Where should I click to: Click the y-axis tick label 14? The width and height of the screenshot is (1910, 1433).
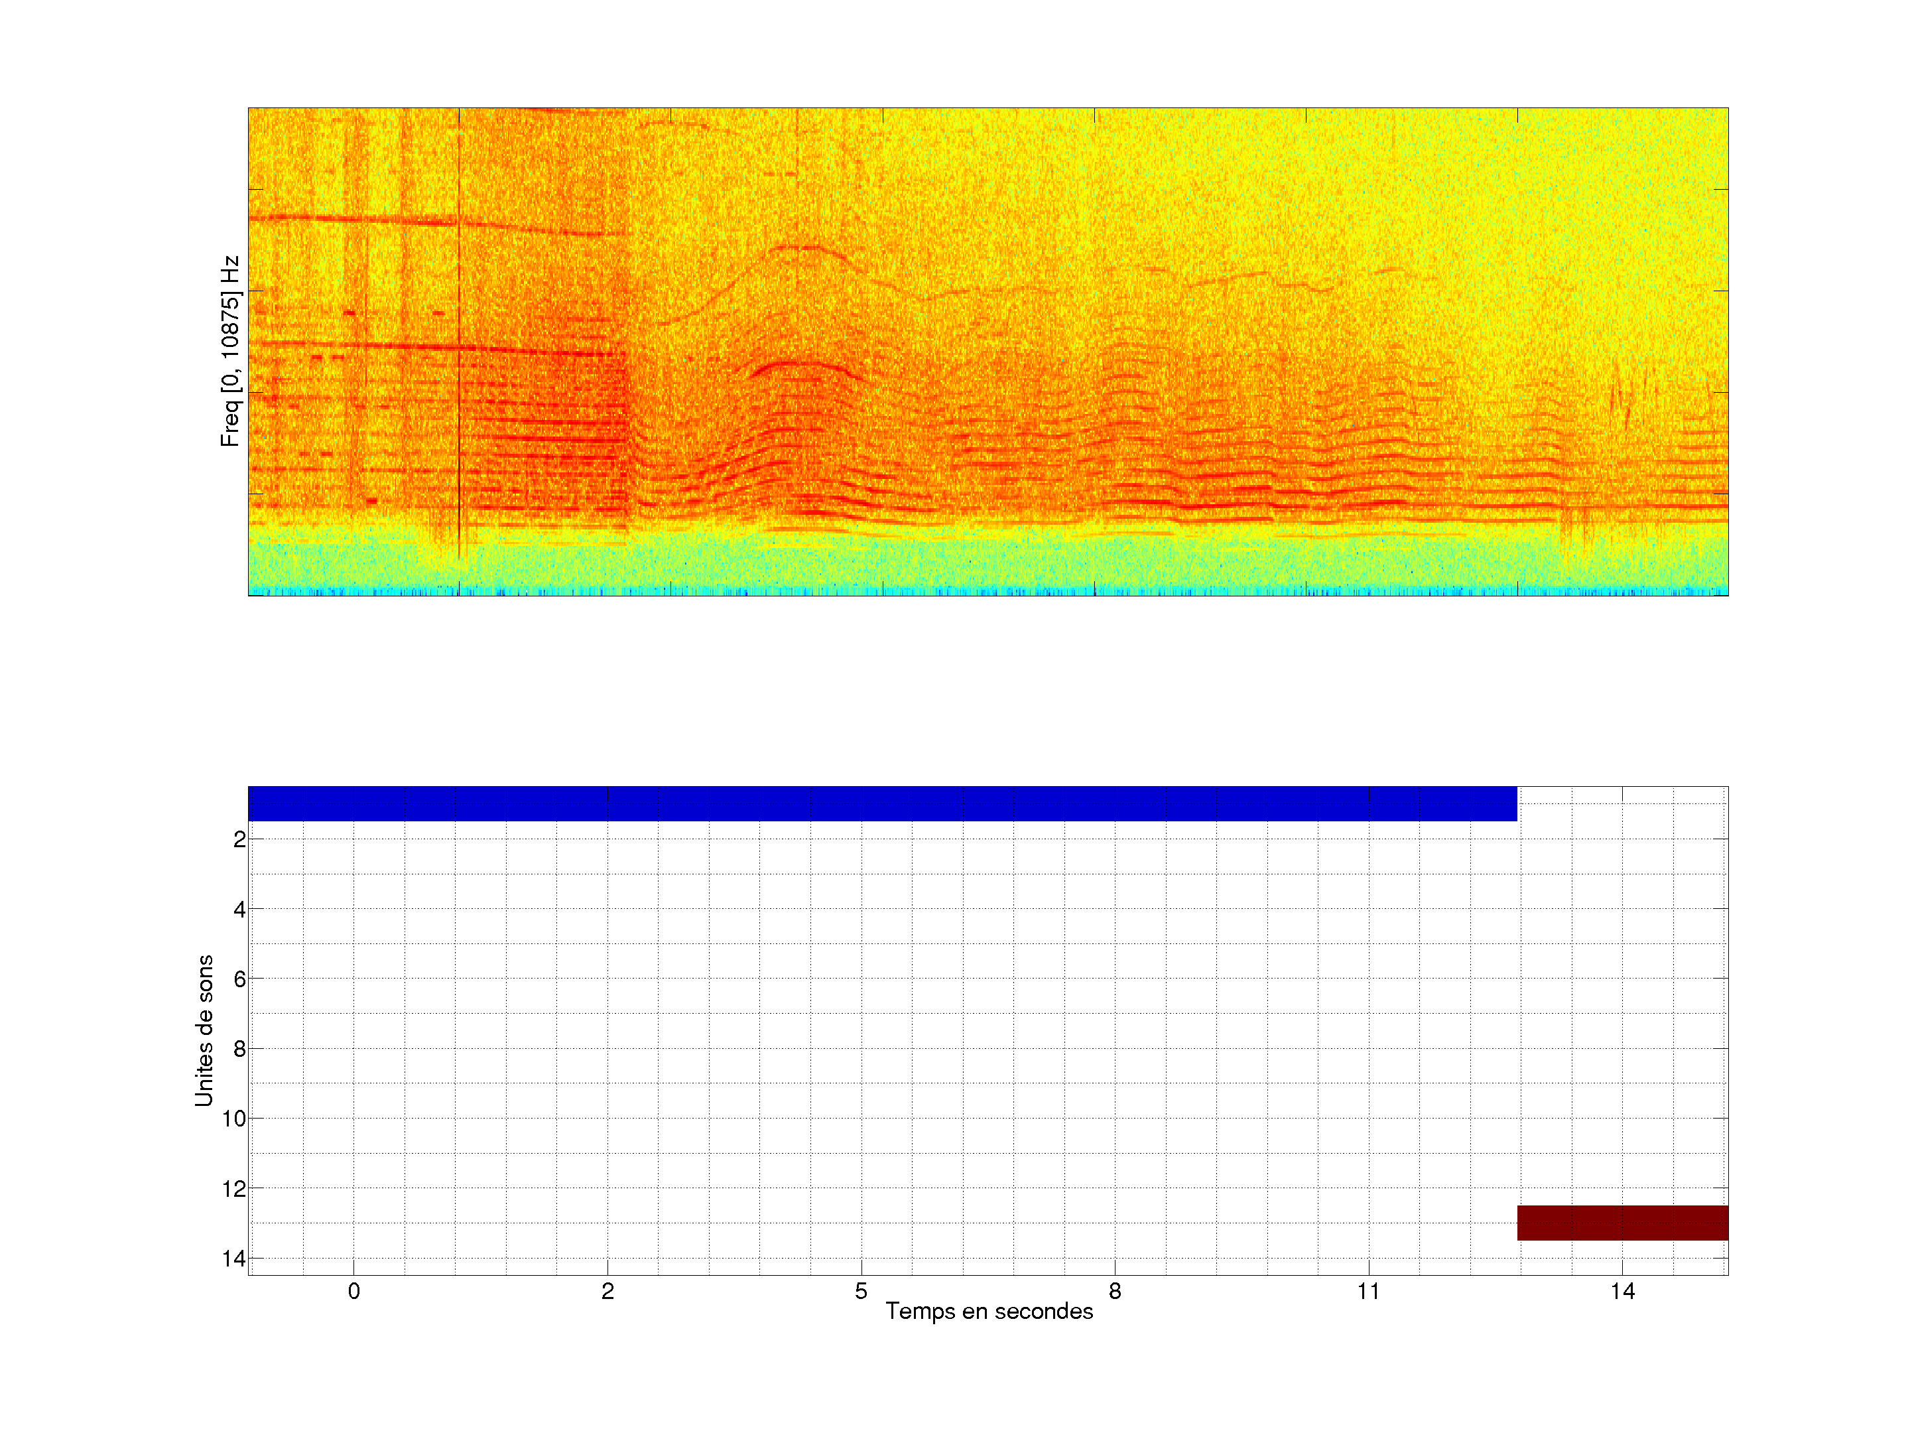234,1259
